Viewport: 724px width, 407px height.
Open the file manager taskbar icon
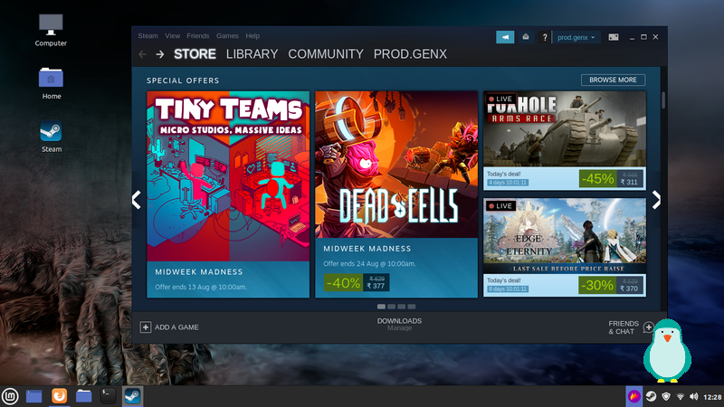click(83, 396)
